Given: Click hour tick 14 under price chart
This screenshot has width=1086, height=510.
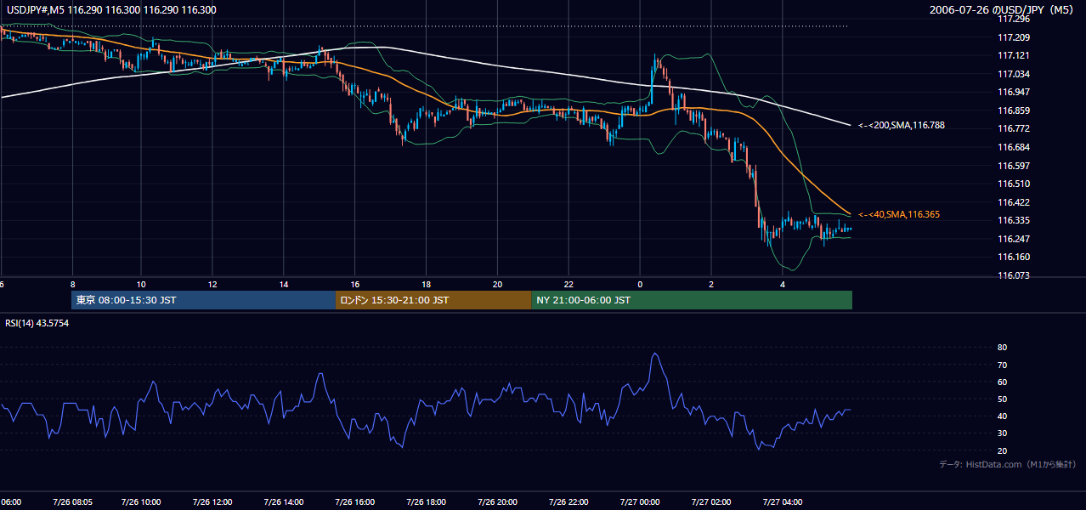Looking at the screenshot, I should click(284, 285).
